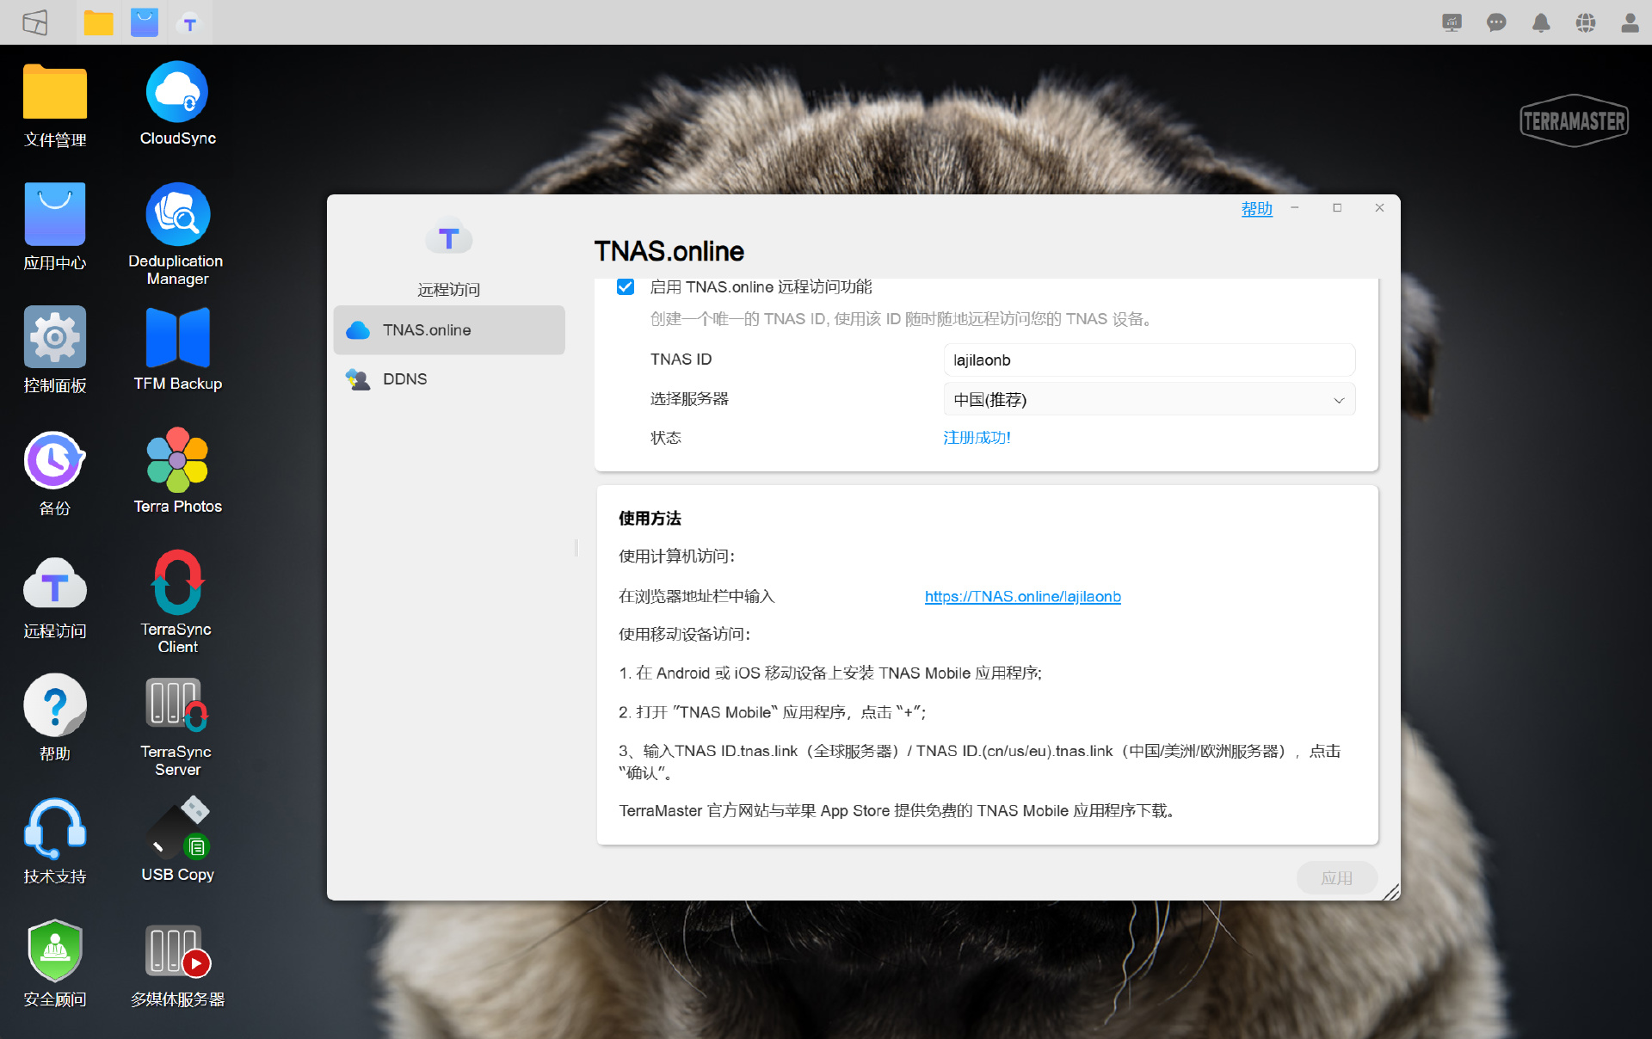Viewport: 1652px width, 1039px height.
Task: Launch Deduplication Manager icon
Action: click(x=177, y=215)
